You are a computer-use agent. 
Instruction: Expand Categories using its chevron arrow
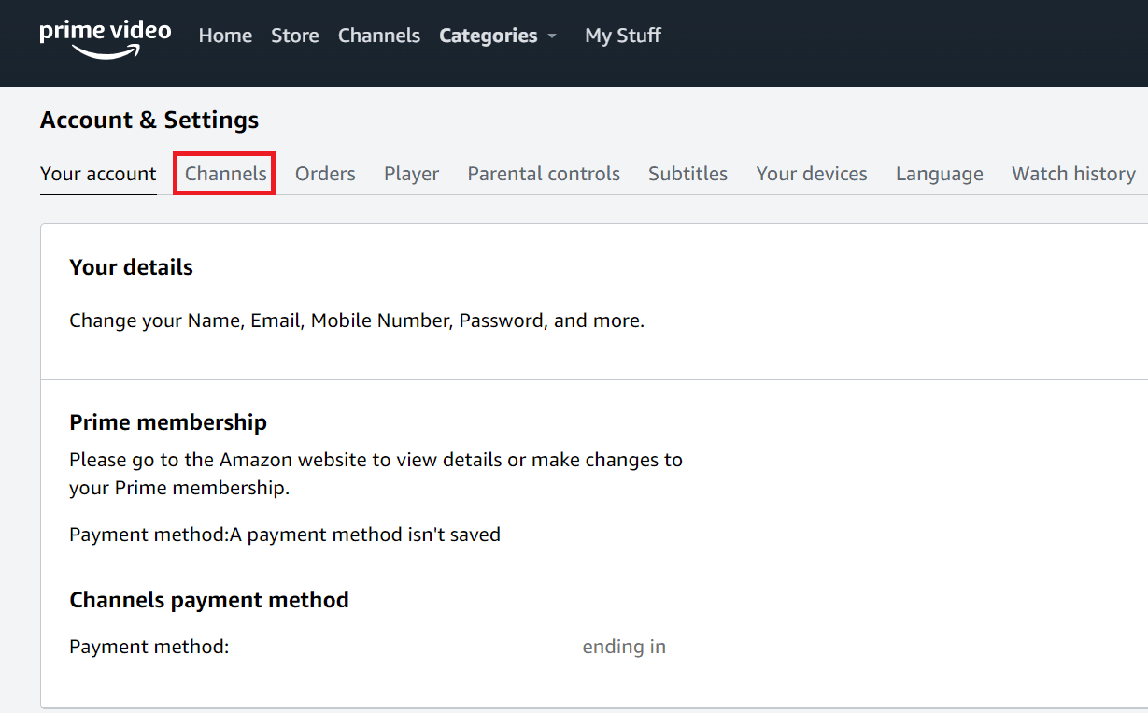551,37
